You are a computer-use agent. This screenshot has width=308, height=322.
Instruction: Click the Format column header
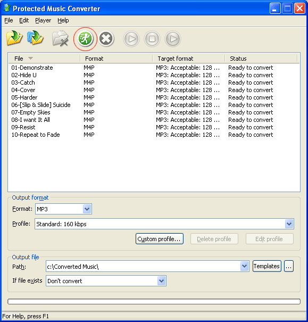click(116, 59)
